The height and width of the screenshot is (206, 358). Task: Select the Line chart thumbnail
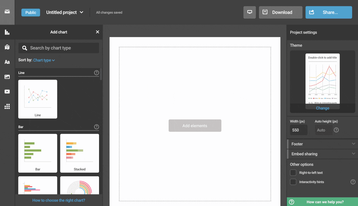(x=38, y=99)
